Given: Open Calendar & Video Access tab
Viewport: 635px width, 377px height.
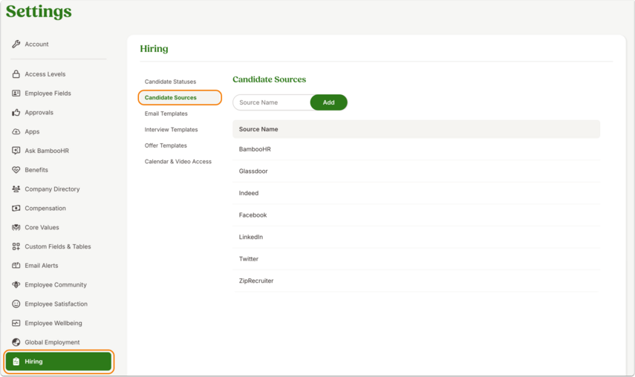Looking at the screenshot, I should (178, 161).
